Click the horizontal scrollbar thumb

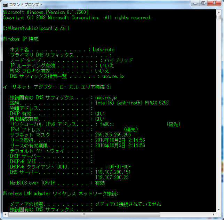click(x=83, y=214)
